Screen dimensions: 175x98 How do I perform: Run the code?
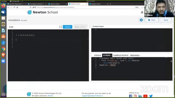152,20
